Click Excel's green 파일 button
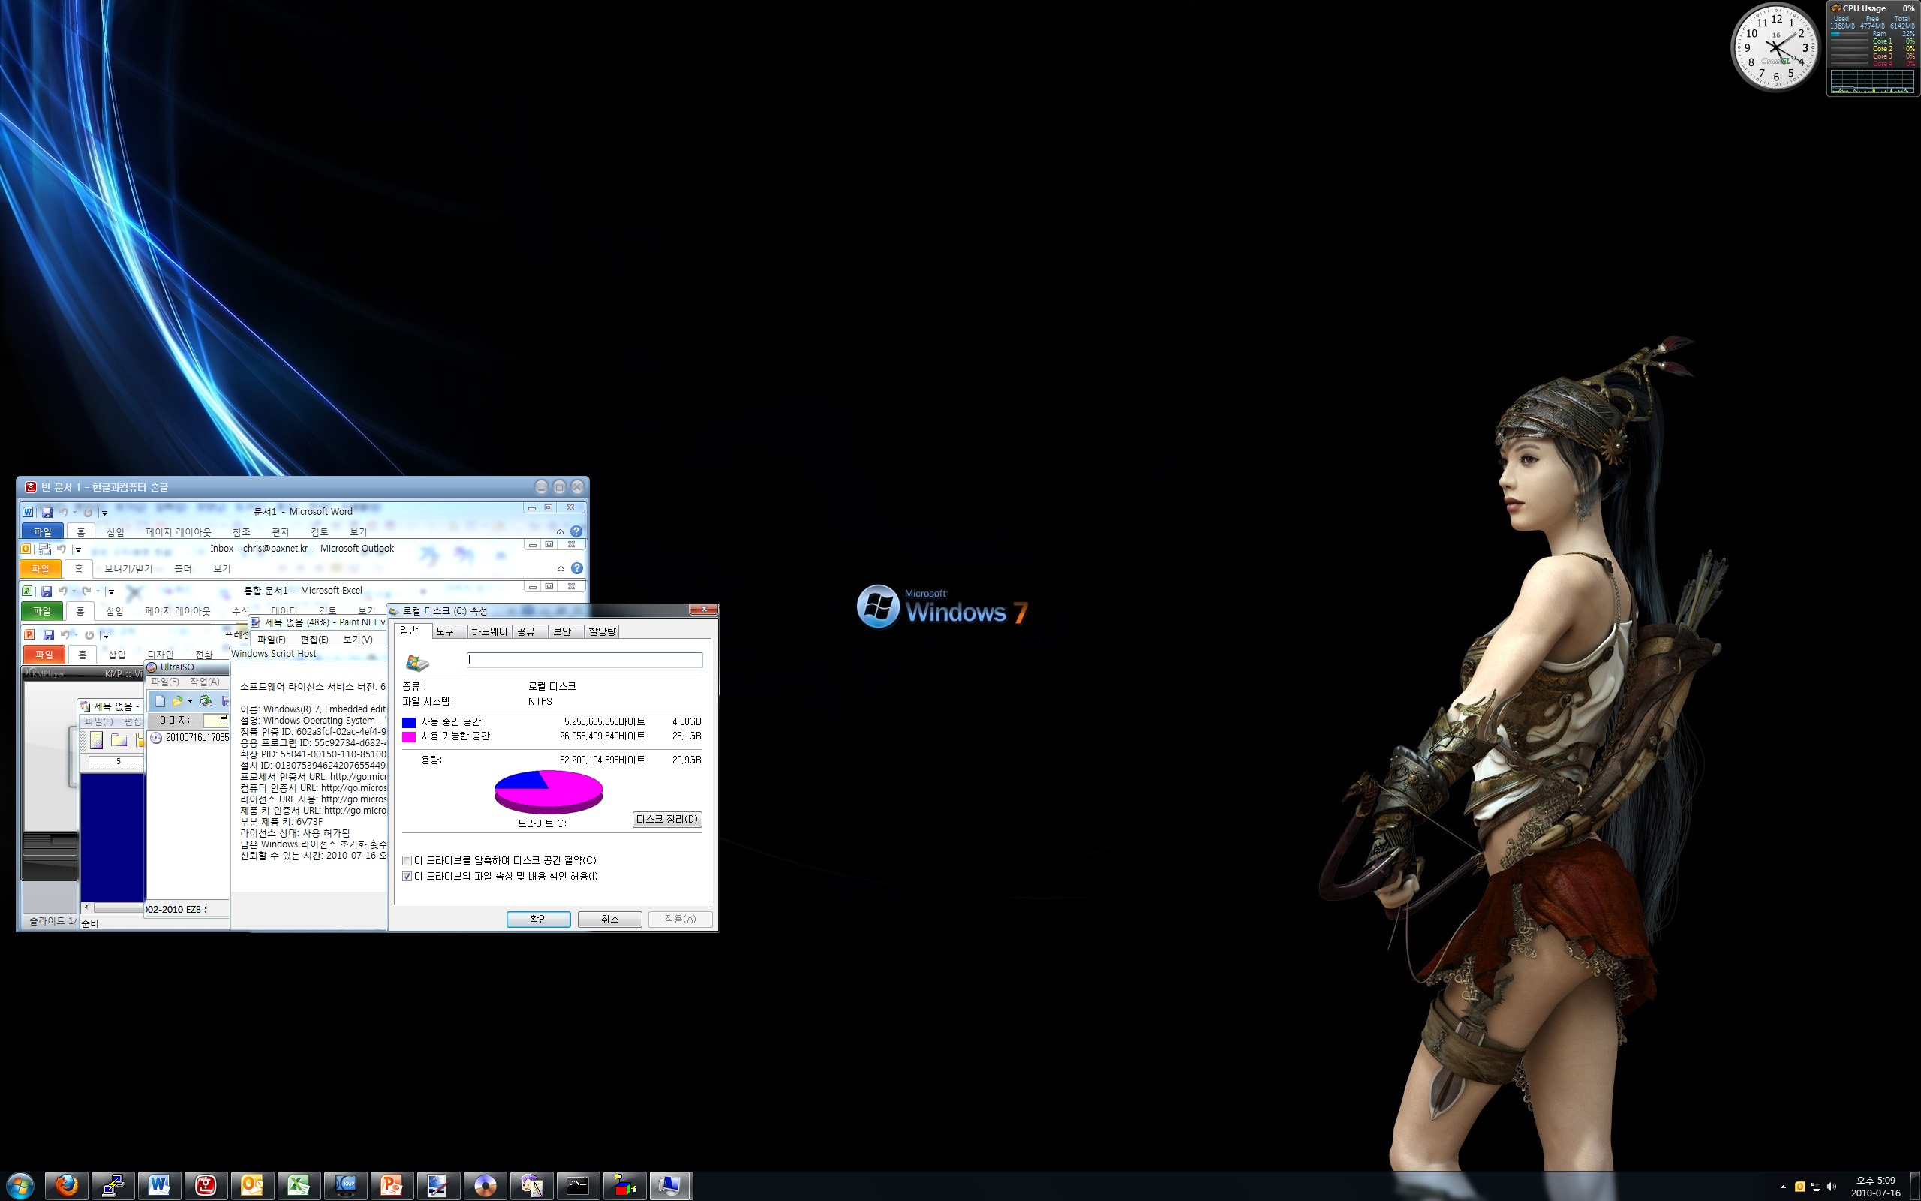The width and height of the screenshot is (1921, 1201). point(41,611)
